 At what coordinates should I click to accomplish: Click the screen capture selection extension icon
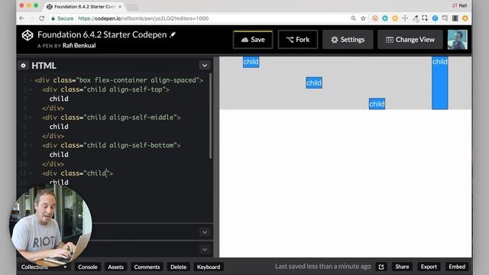click(425, 18)
